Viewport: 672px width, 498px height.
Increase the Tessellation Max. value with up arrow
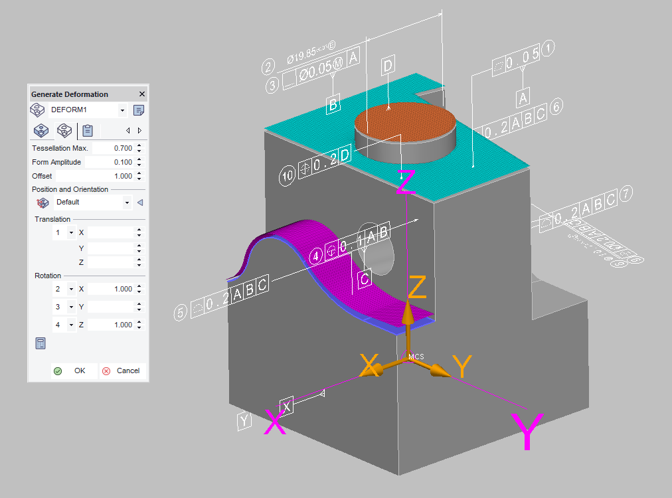coord(139,145)
